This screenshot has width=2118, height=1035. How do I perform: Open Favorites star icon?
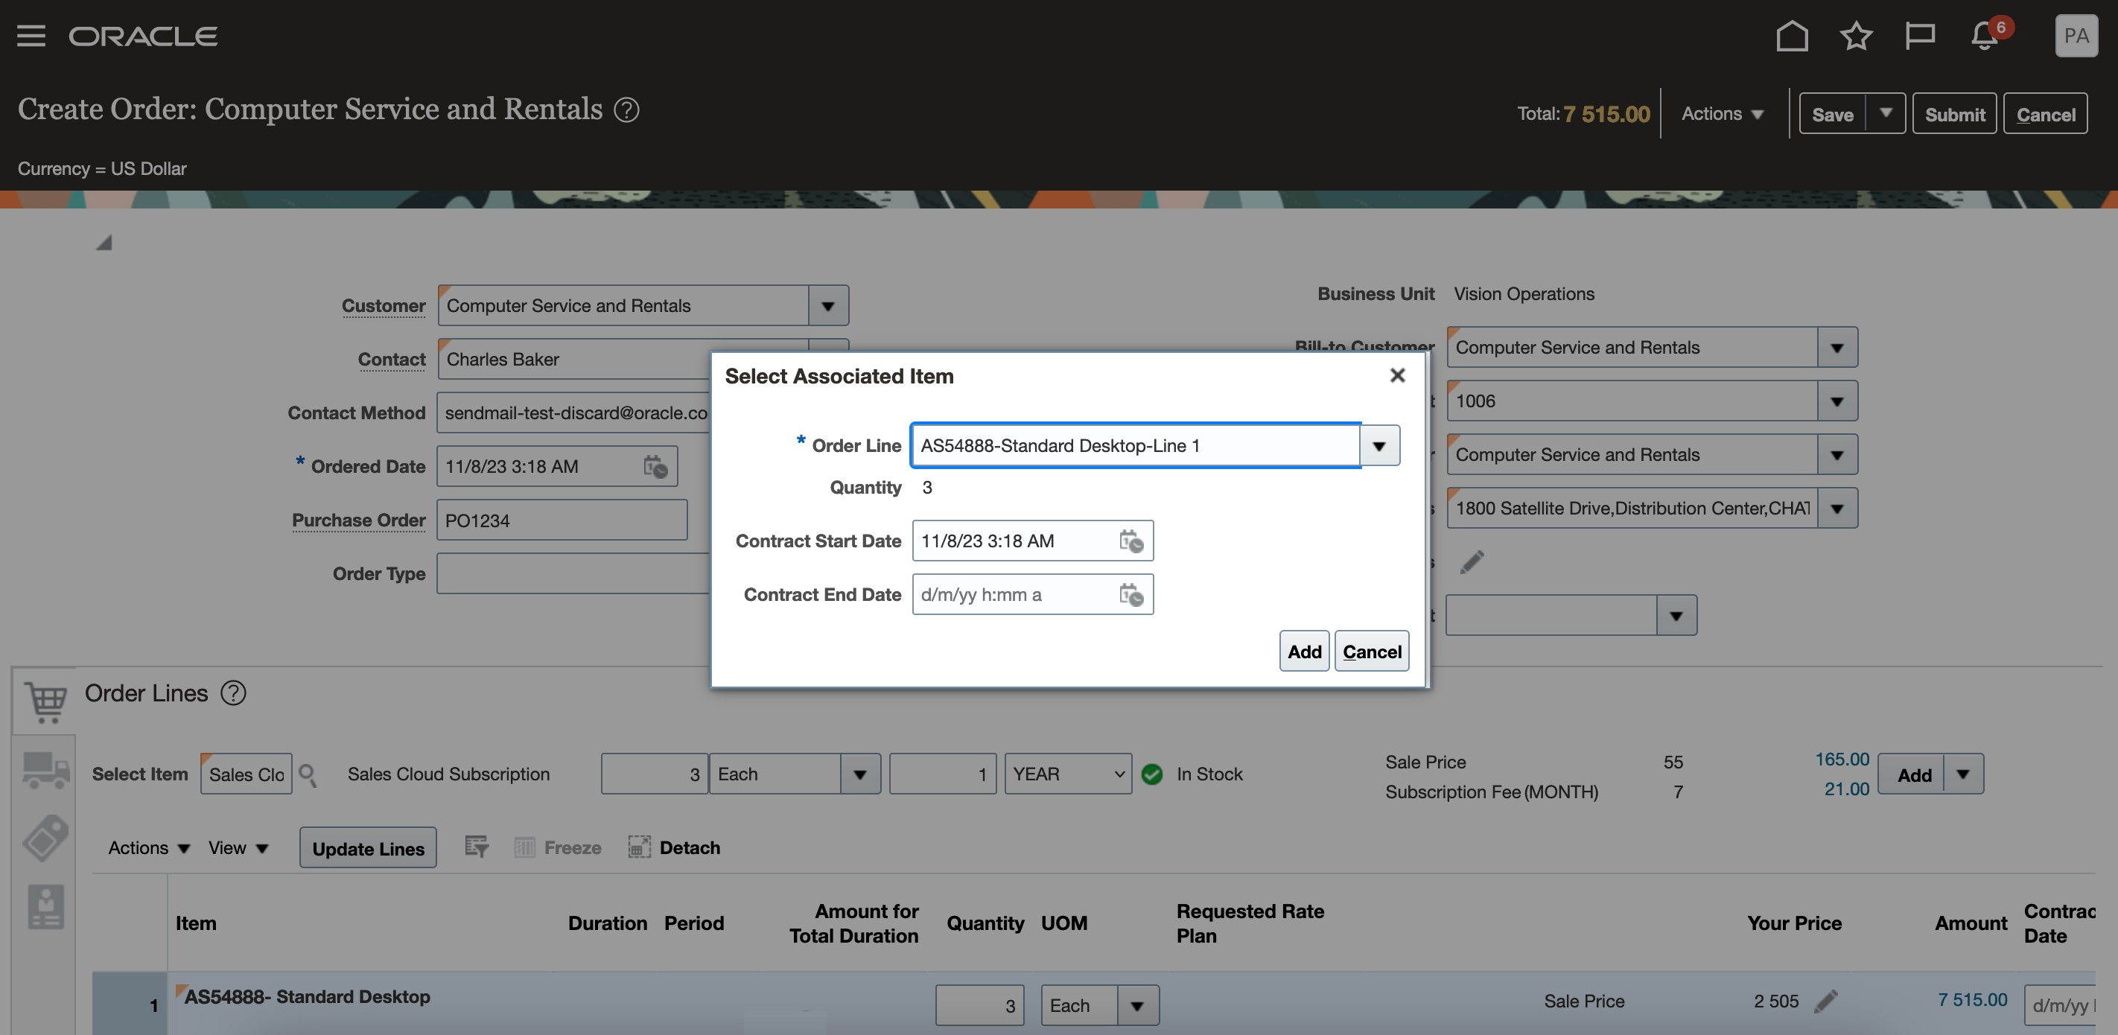coord(1856,35)
